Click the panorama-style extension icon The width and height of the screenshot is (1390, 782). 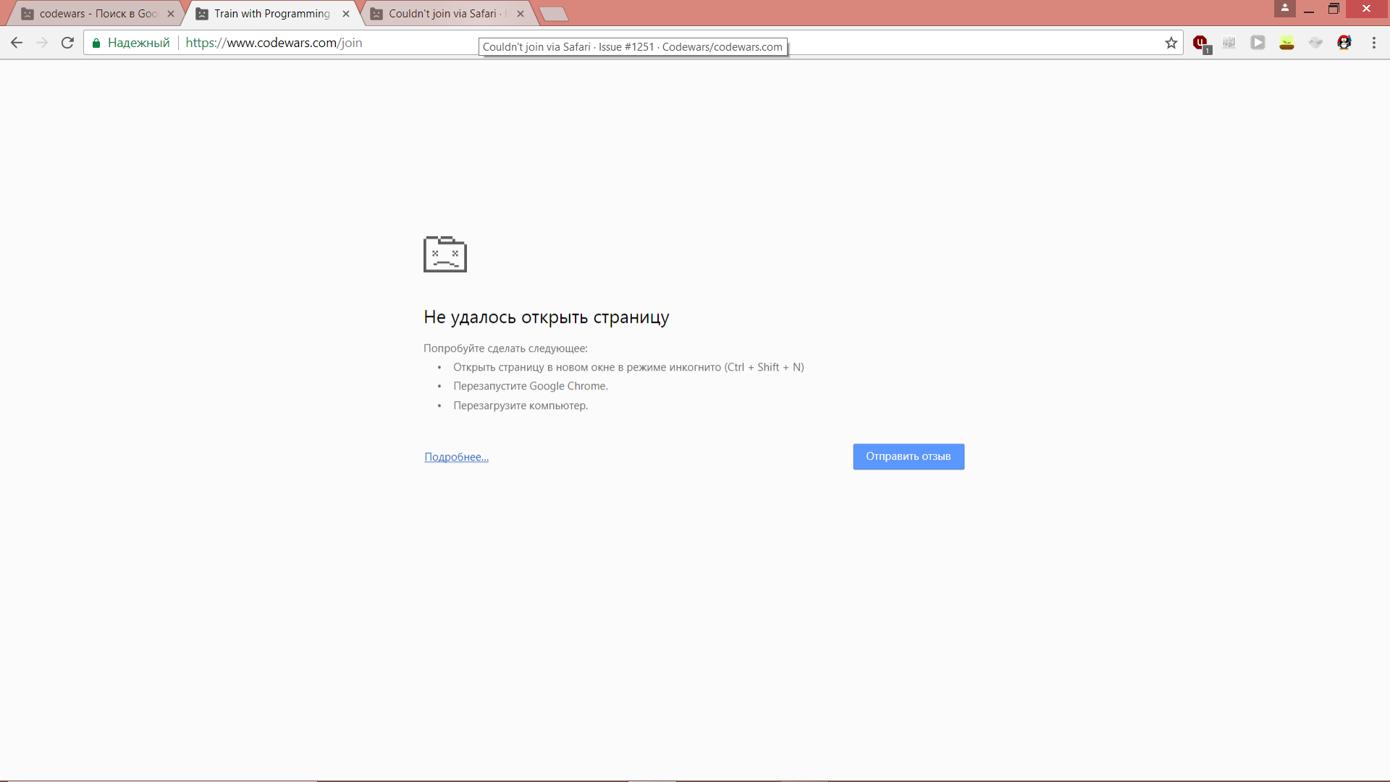coord(1229,42)
